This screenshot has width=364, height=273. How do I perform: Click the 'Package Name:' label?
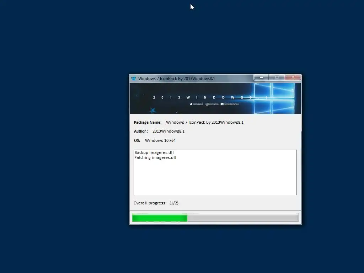(148, 122)
